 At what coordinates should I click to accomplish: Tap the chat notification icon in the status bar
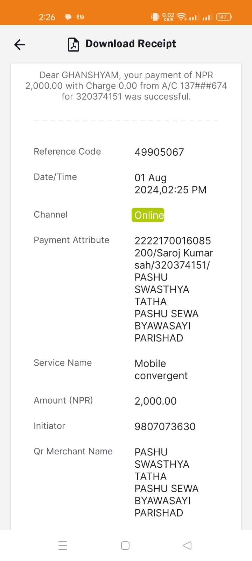pos(68,17)
